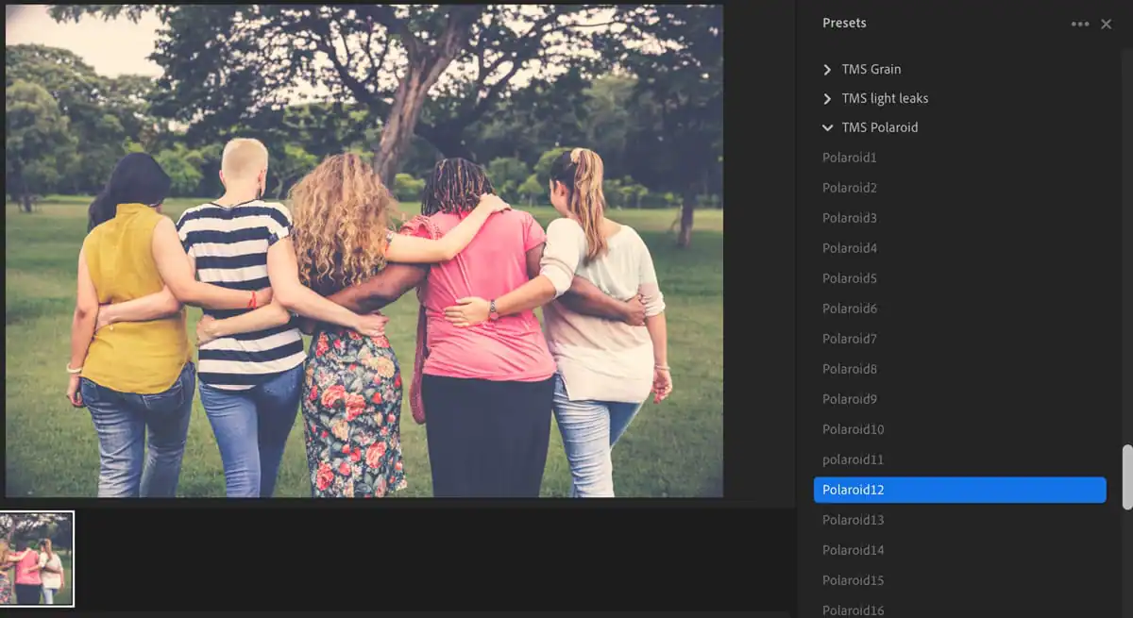Image resolution: width=1133 pixels, height=618 pixels.
Task: Select the highlighted Polaroid12 preset
Action: point(959,490)
